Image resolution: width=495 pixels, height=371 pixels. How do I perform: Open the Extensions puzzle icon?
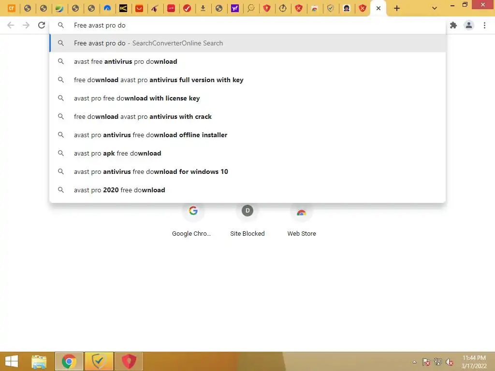453,25
